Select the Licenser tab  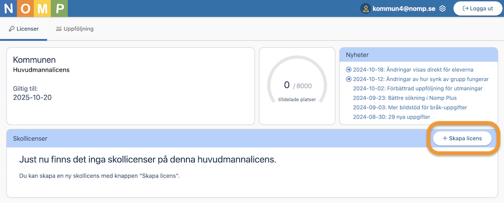(x=23, y=29)
